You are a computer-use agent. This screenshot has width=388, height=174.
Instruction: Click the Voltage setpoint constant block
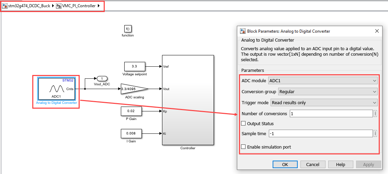(134, 66)
